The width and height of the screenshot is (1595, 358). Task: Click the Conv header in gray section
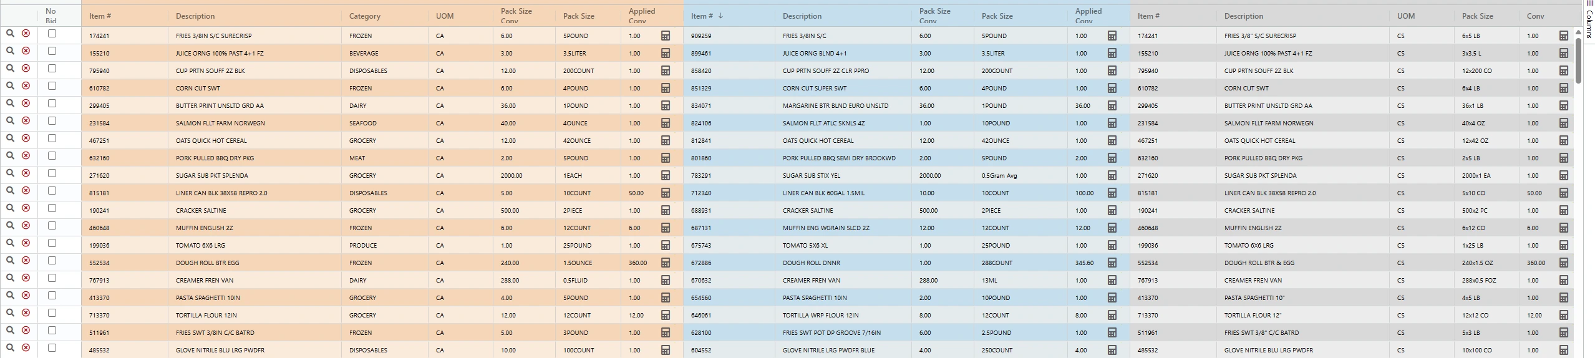1535,16
